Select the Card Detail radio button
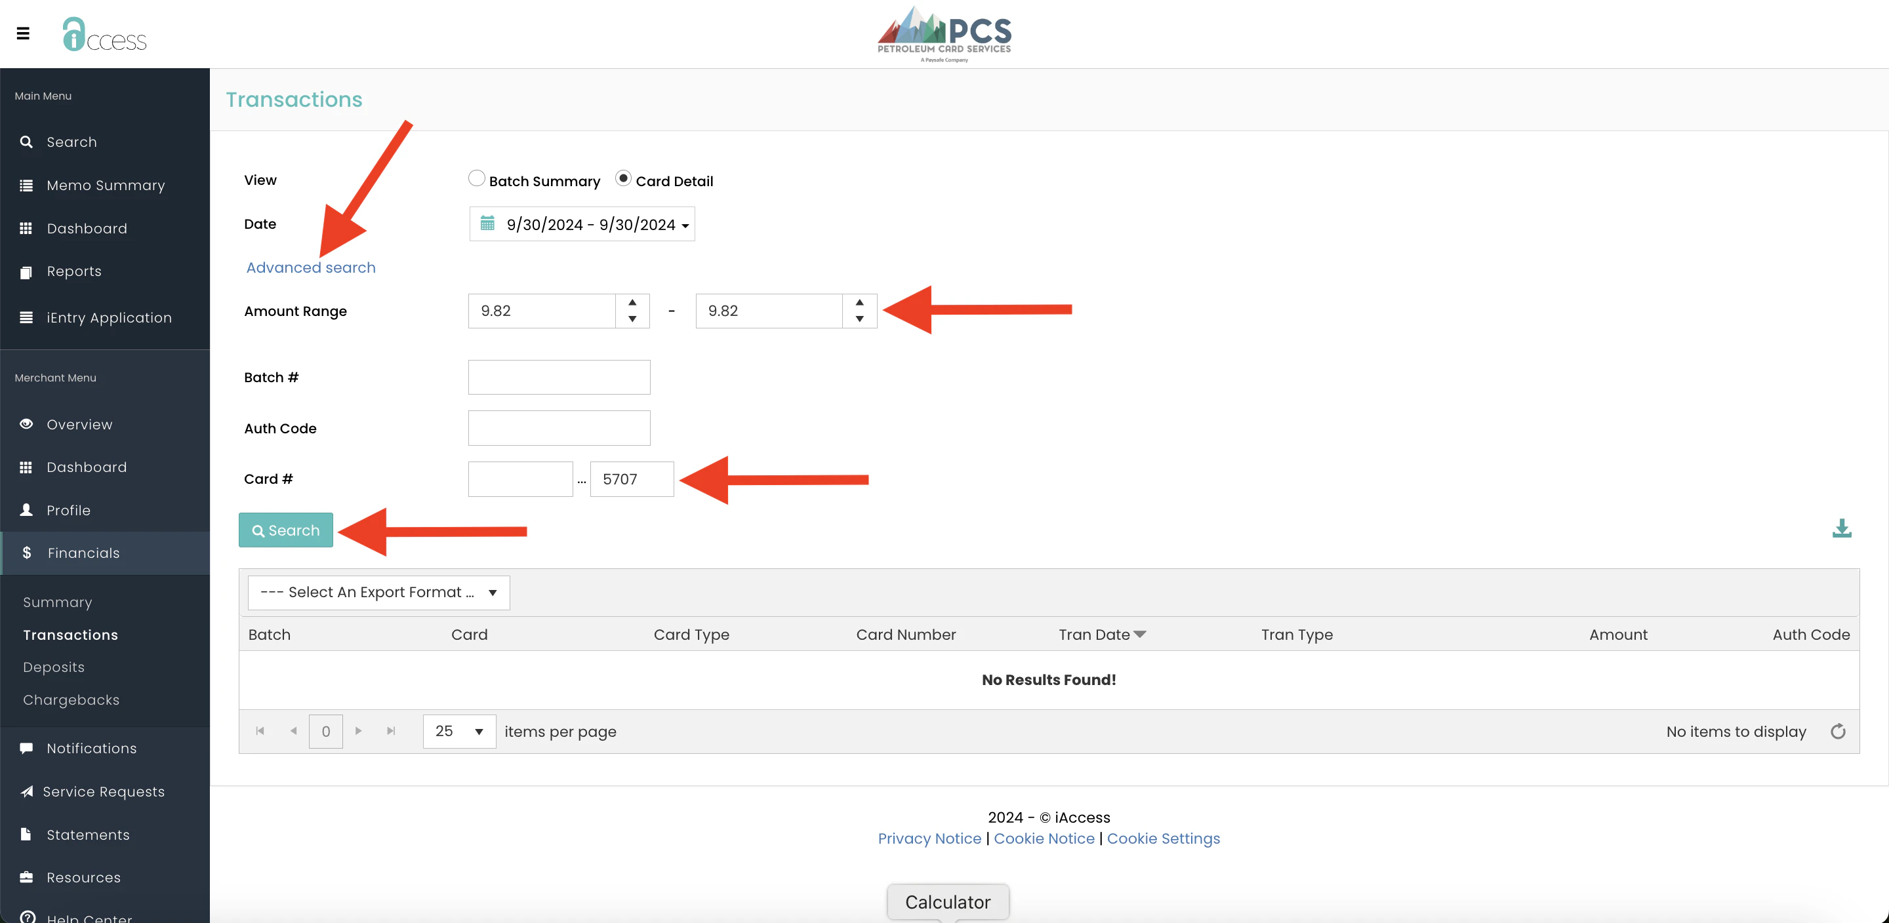This screenshot has height=923, width=1889. pos(623,178)
